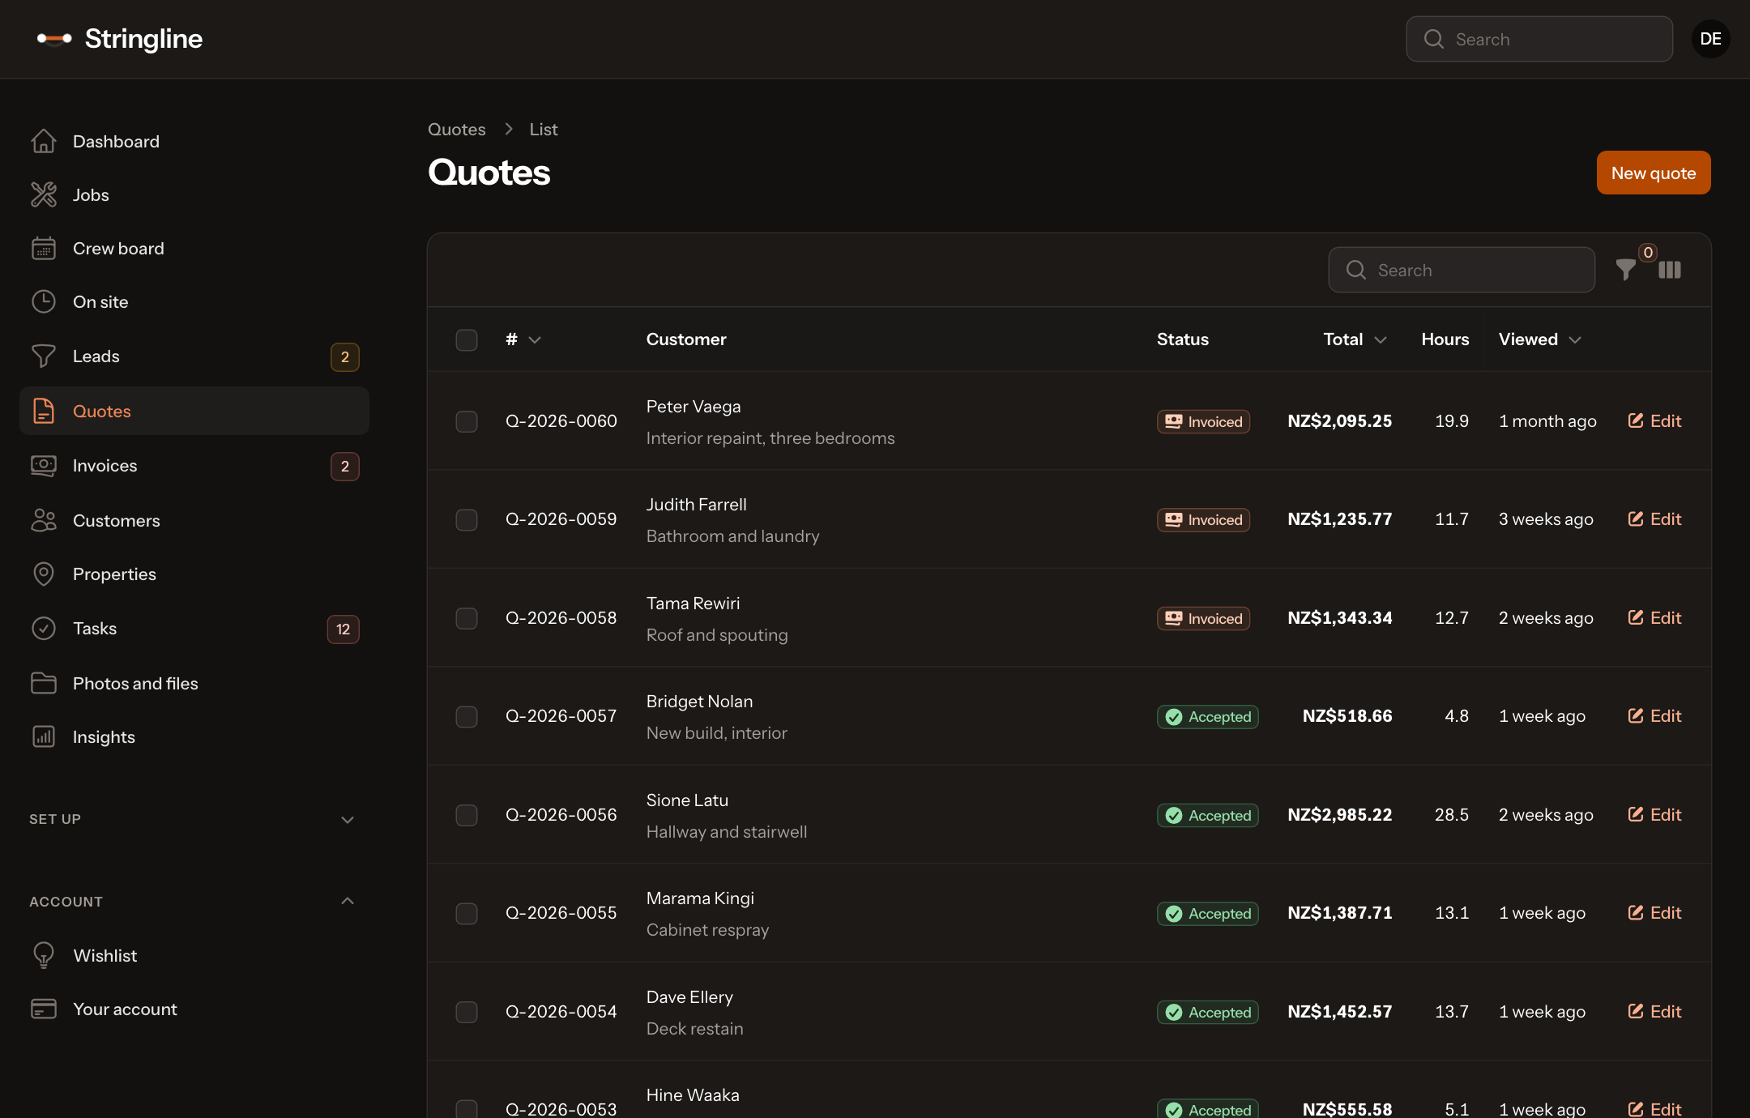Select checkbox for quote Q-2026-0059
Viewport: 1750px width, 1118px height.
coord(467,519)
